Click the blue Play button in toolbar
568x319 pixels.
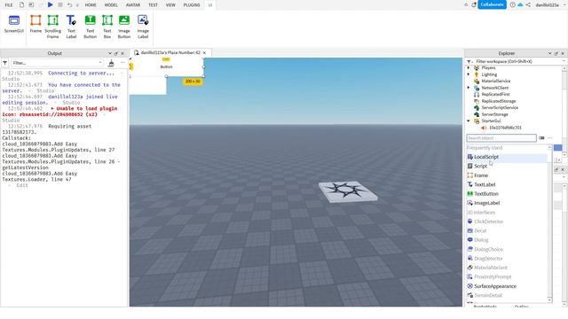51,4
